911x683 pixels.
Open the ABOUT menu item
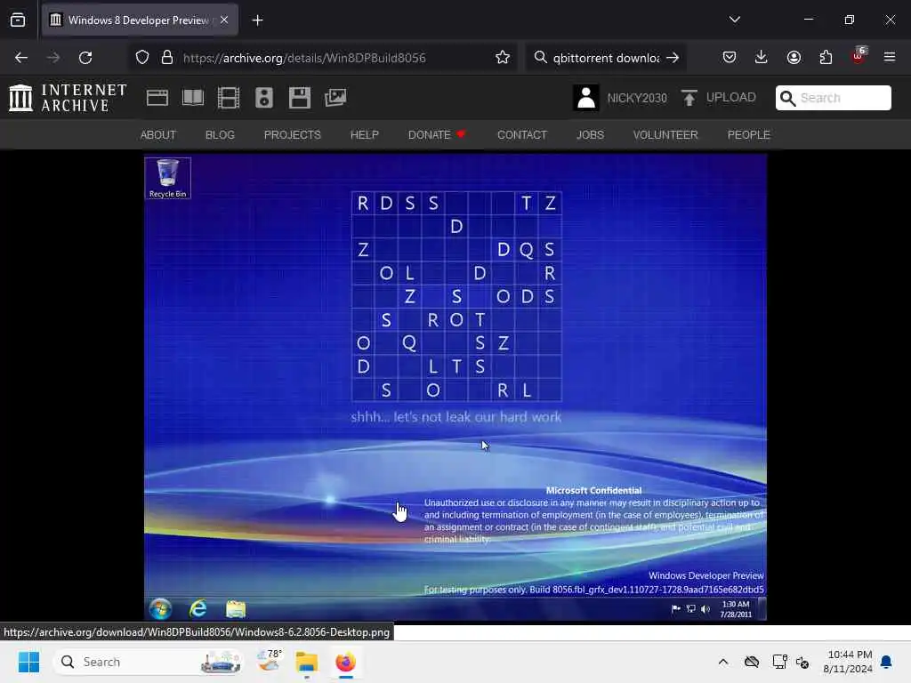point(158,135)
